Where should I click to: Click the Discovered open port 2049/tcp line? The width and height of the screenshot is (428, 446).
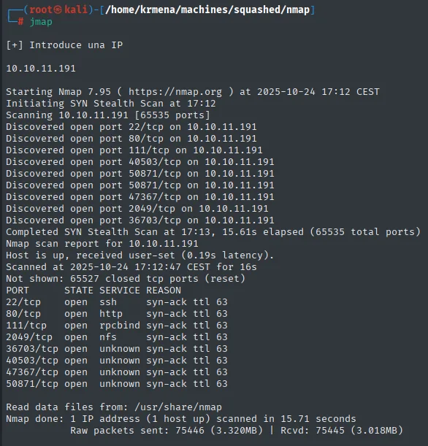point(137,209)
